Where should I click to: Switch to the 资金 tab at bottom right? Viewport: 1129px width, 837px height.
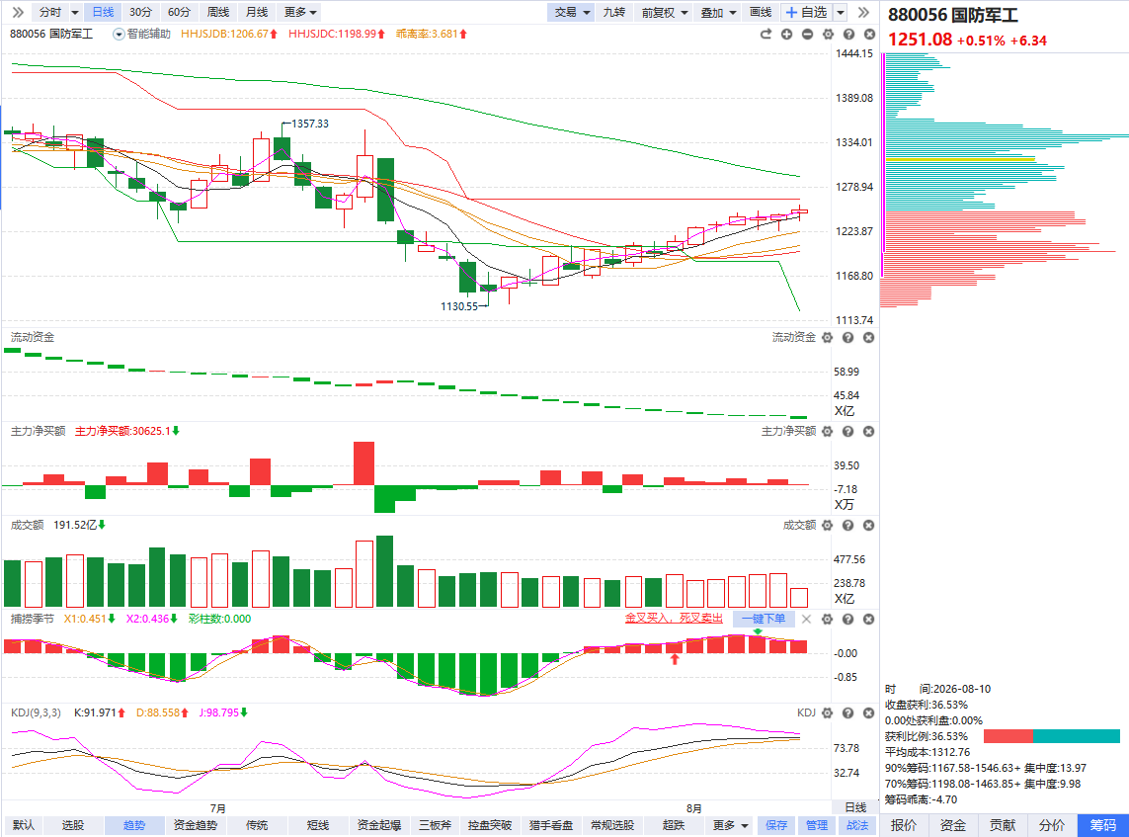point(952,825)
